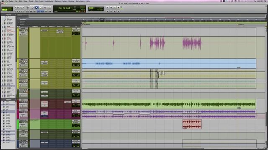Mute the STR VERB track
268x150 pixels.
(x=27, y=142)
